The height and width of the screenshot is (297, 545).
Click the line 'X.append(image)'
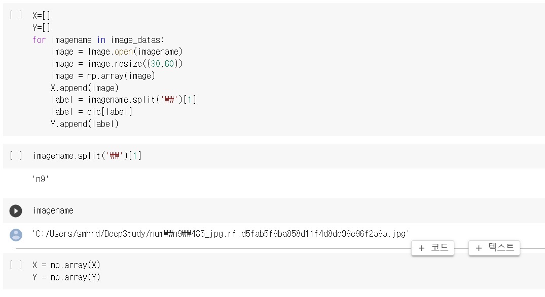[85, 88]
